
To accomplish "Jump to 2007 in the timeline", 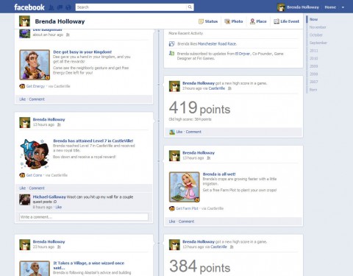I will tap(313, 82).
